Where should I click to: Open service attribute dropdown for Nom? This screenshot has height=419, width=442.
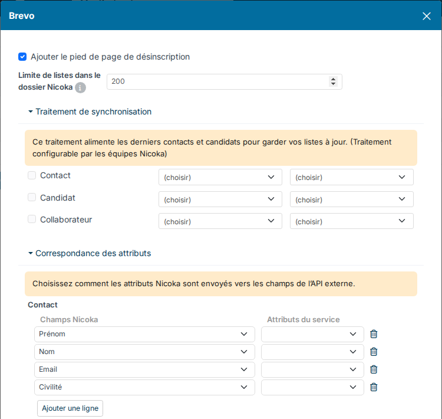click(312, 352)
